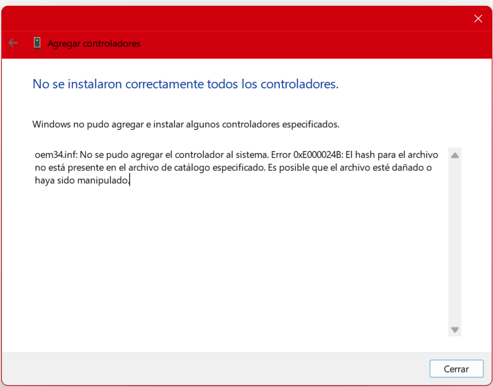The image size is (493, 387).
Task: Click the 'Windows no pudo agregar' description line
Action: [186, 124]
